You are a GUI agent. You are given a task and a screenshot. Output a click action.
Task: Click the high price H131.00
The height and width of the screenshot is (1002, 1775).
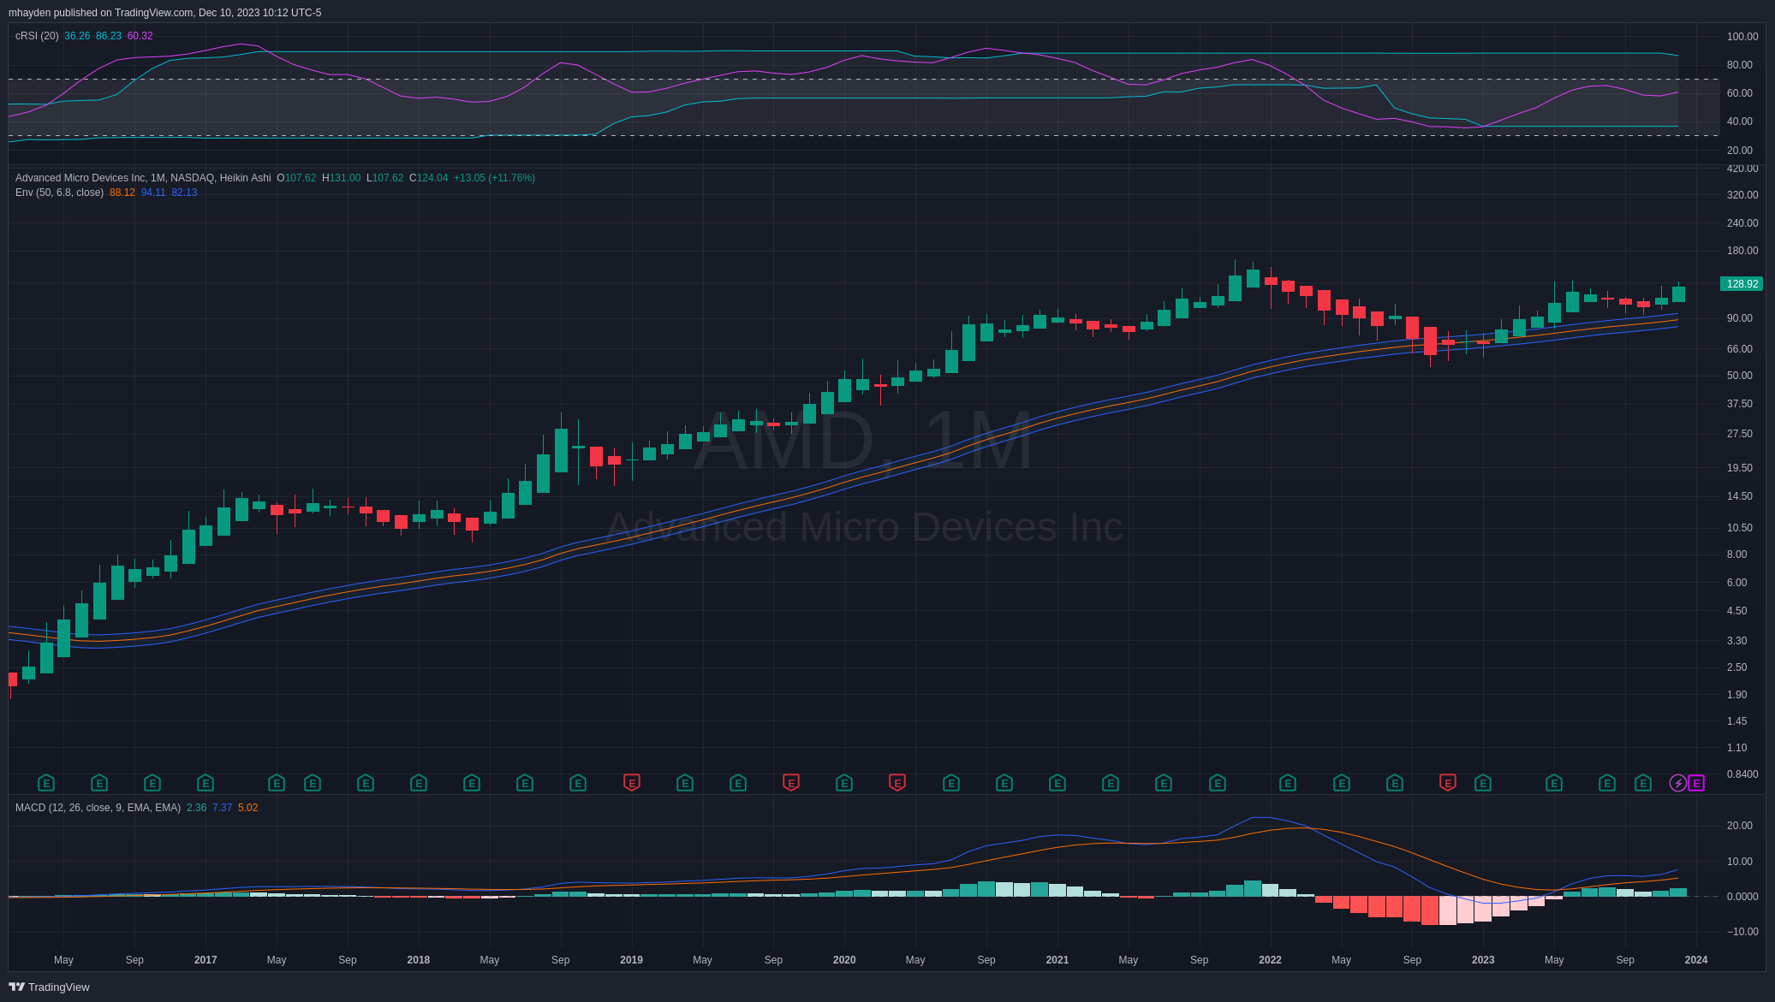click(342, 178)
